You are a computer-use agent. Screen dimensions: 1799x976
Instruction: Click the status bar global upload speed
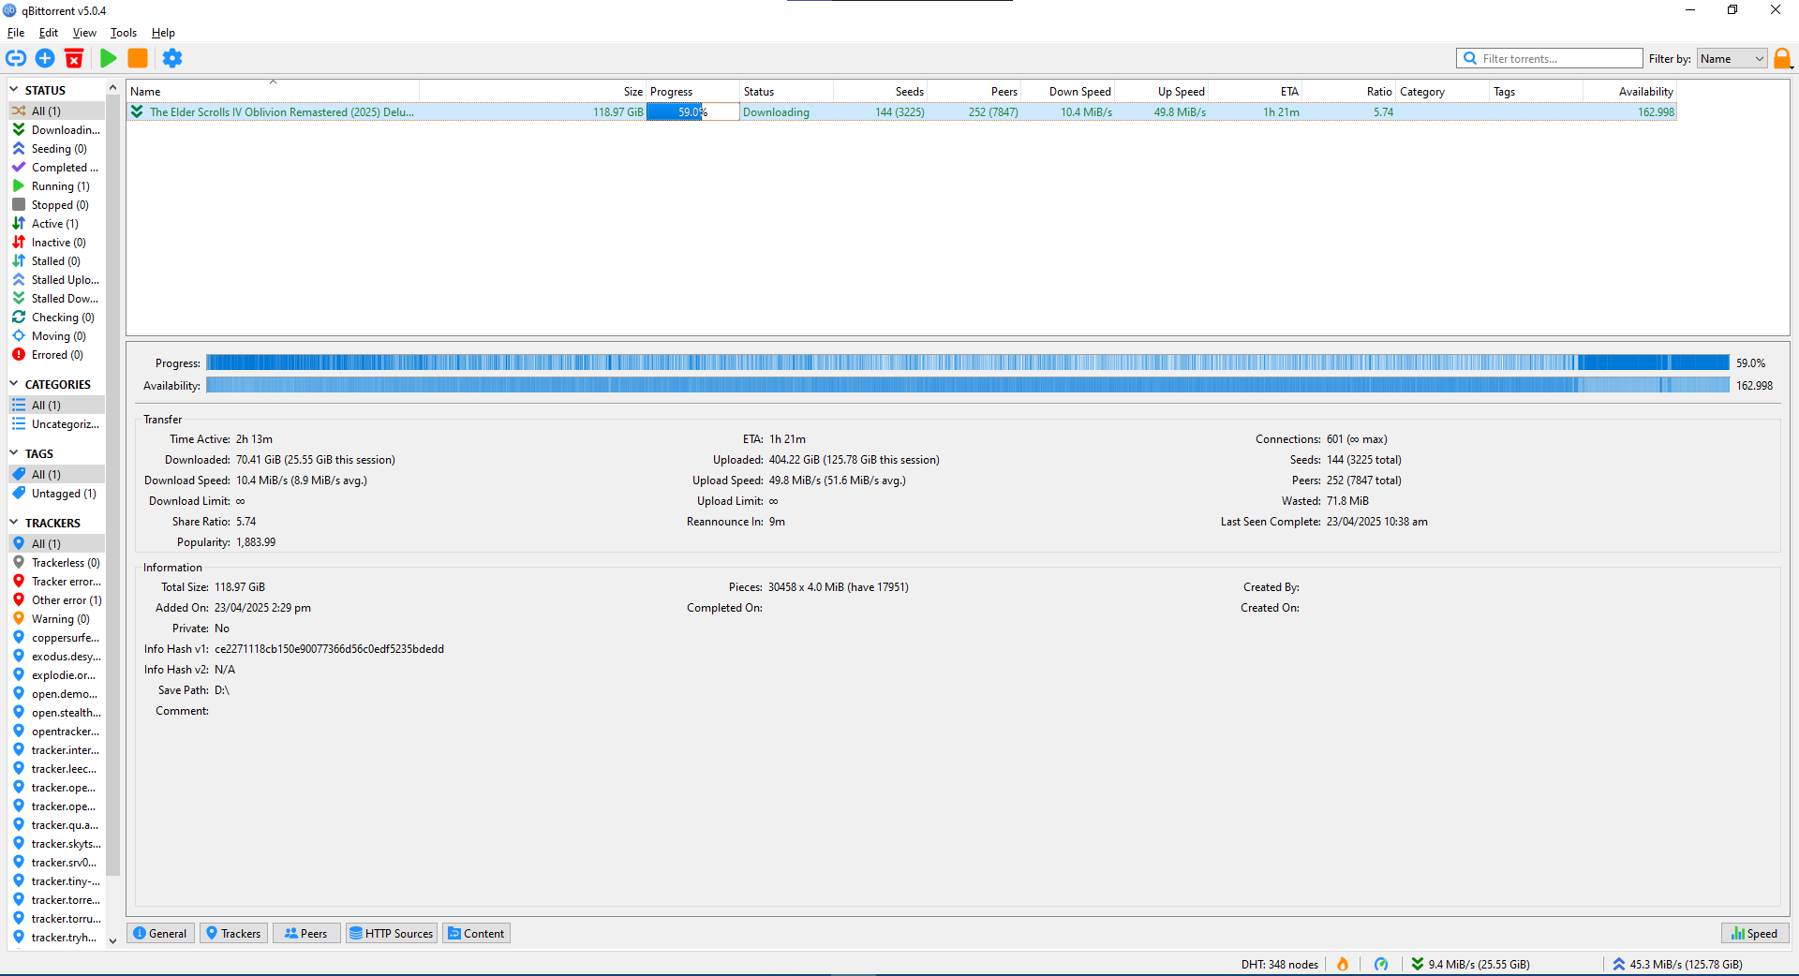tap(1677, 964)
